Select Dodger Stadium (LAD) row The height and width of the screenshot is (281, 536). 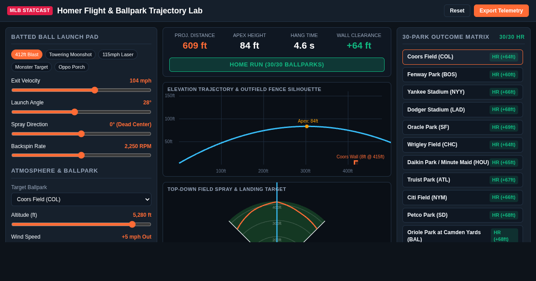click(x=463, y=110)
